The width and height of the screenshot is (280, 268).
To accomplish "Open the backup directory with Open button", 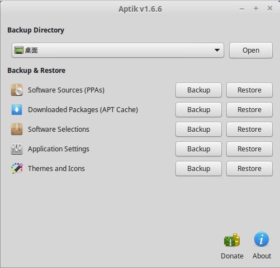I will tap(251, 50).
